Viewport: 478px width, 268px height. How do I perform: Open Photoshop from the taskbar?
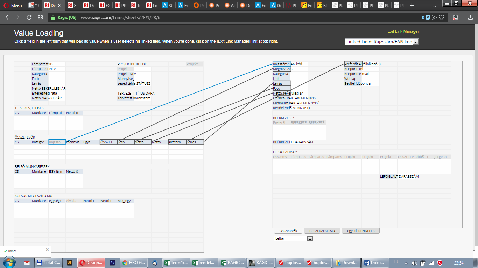(x=112, y=263)
